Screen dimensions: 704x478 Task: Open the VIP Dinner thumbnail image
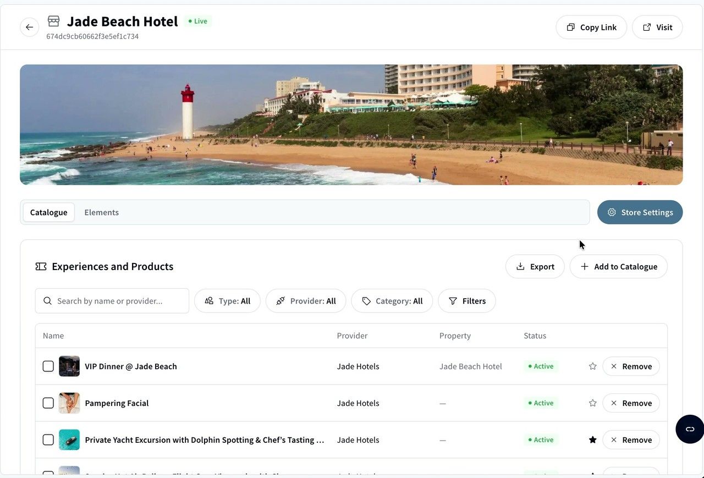coord(69,366)
